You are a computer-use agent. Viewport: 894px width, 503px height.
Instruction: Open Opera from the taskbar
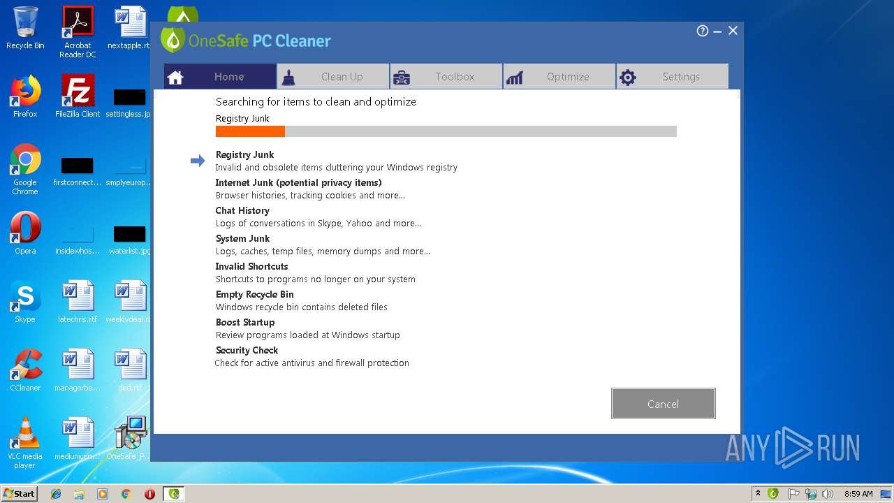(x=149, y=494)
